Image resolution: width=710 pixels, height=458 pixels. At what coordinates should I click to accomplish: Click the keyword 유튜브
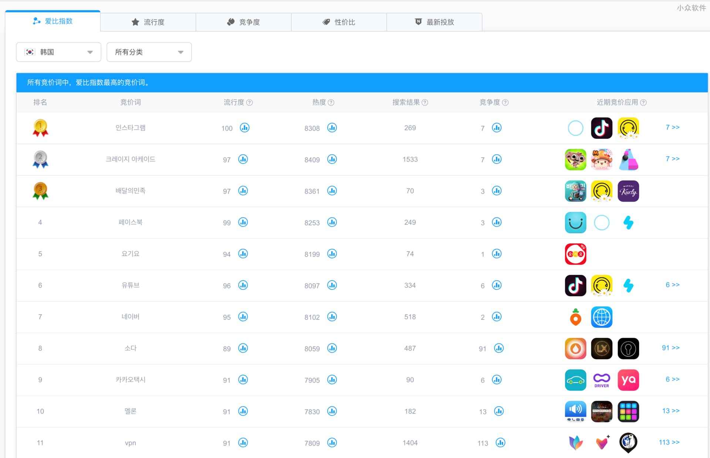(131, 285)
